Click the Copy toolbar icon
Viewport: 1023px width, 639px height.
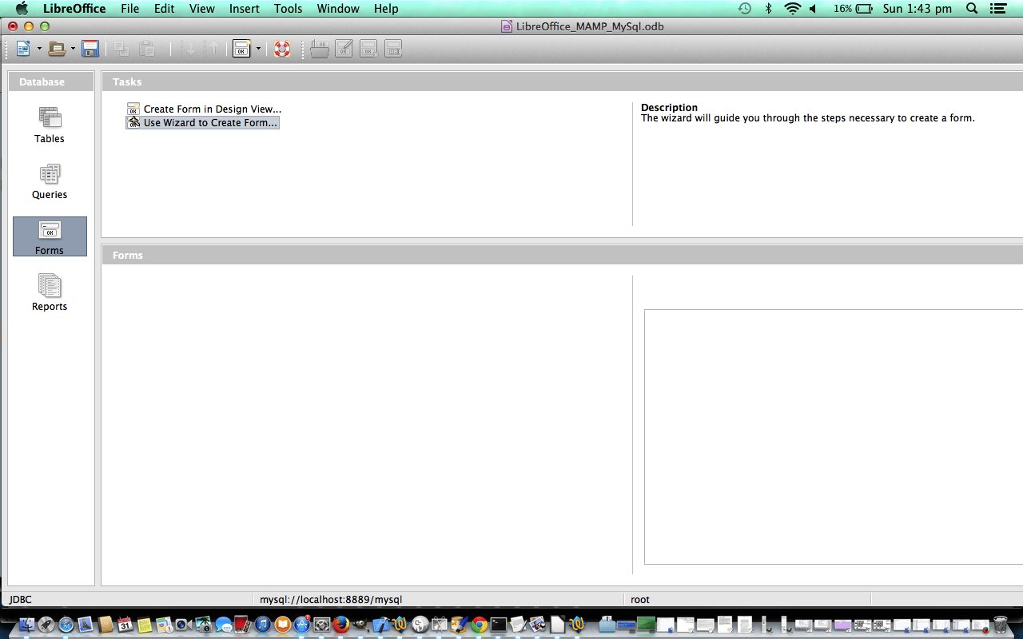point(121,50)
